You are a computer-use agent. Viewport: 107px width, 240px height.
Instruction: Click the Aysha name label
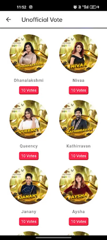[x=79, y=212]
